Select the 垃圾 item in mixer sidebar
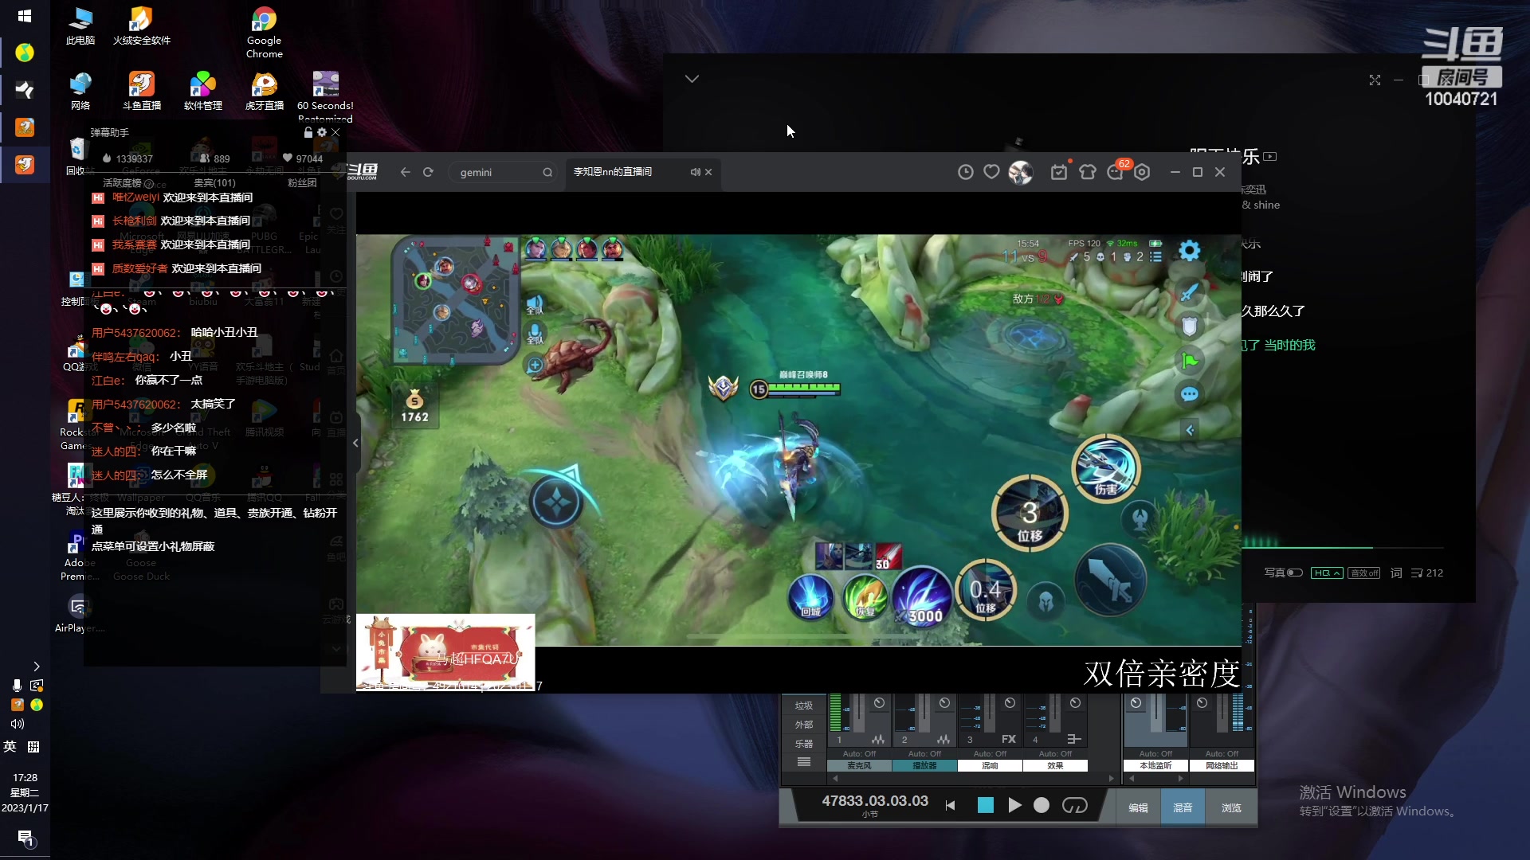The width and height of the screenshot is (1530, 860). coord(803,706)
